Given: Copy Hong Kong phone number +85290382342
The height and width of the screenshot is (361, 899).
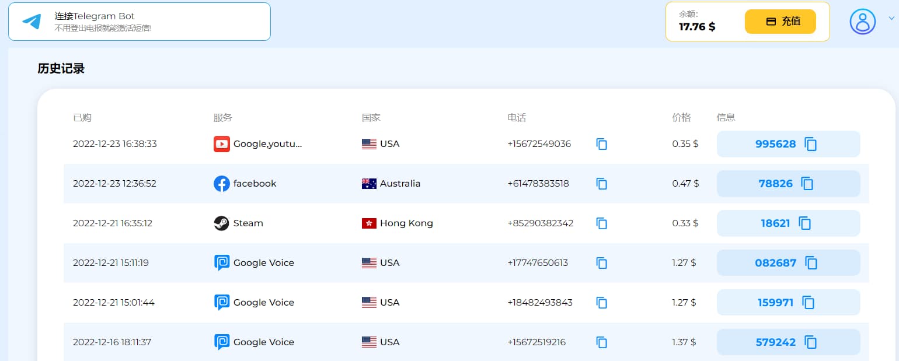Looking at the screenshot, I should tap(602, 223).
